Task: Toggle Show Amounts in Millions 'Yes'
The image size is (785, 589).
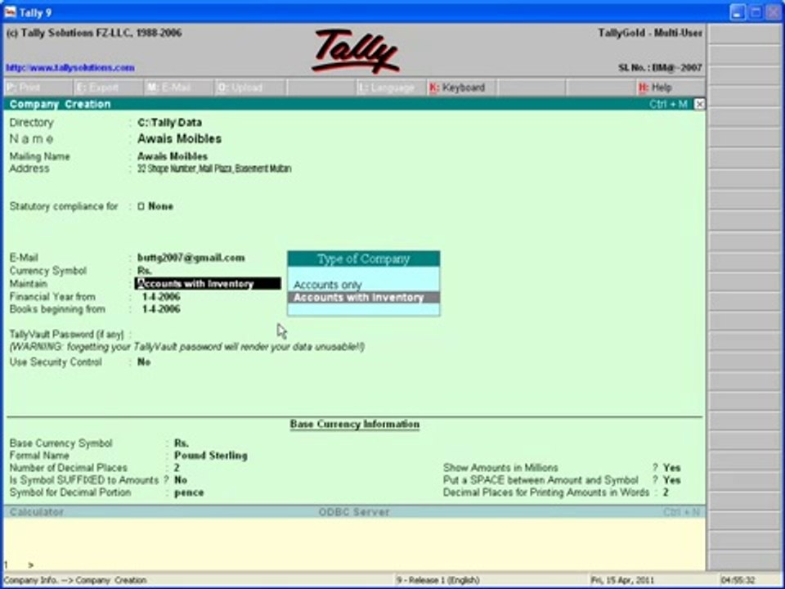Action: tap(672, 468)
